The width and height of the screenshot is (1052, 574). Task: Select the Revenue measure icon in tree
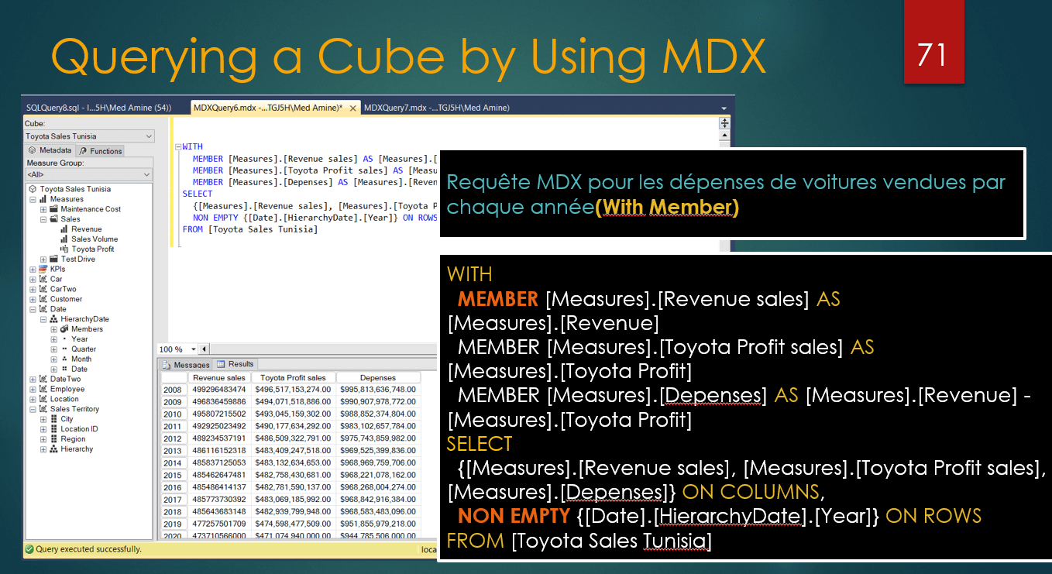coord(64,229)
